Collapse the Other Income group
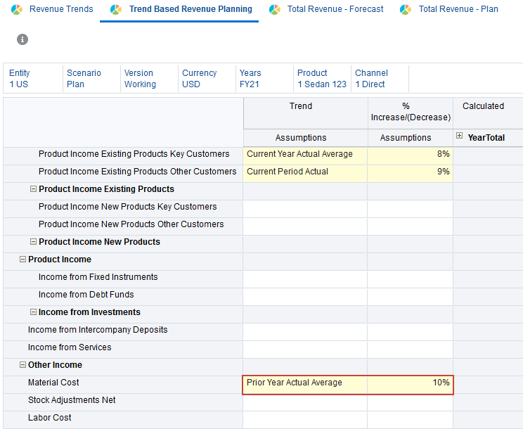The image size is (523, 429). click(x=22, y=365)
